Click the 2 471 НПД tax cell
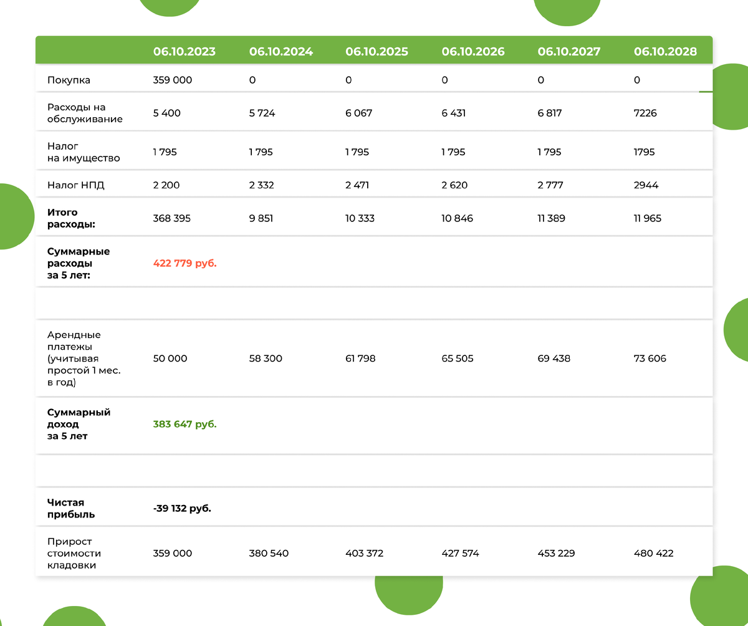Image resolution: width=748 pixels, height=626 pixels. point(357,185)
